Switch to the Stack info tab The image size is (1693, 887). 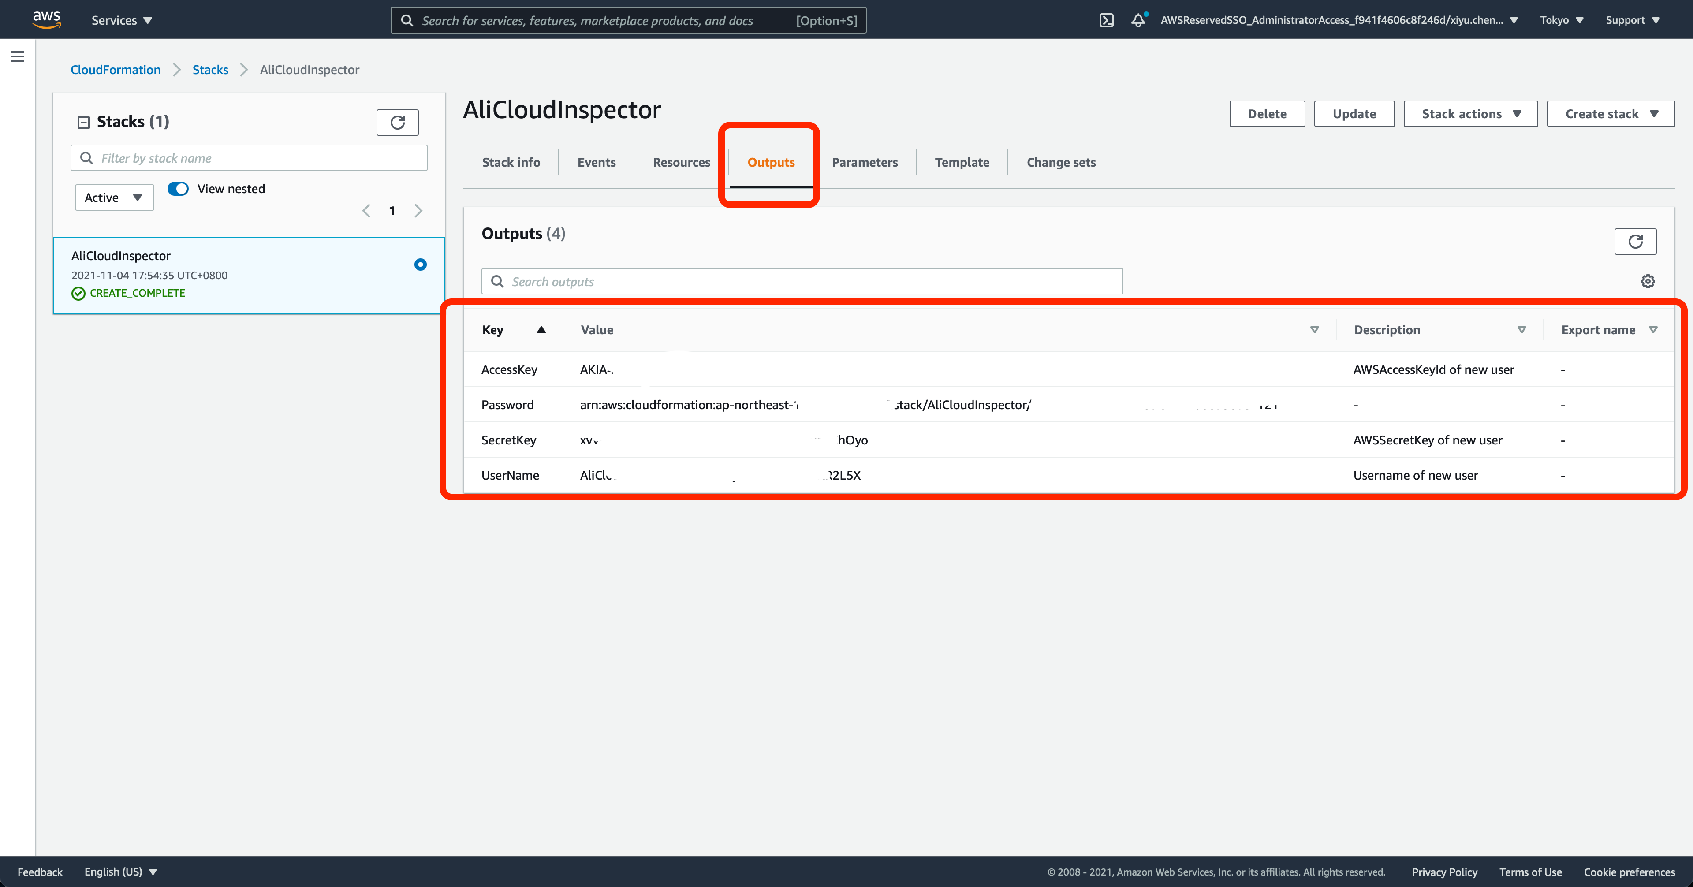pos(511,162)
